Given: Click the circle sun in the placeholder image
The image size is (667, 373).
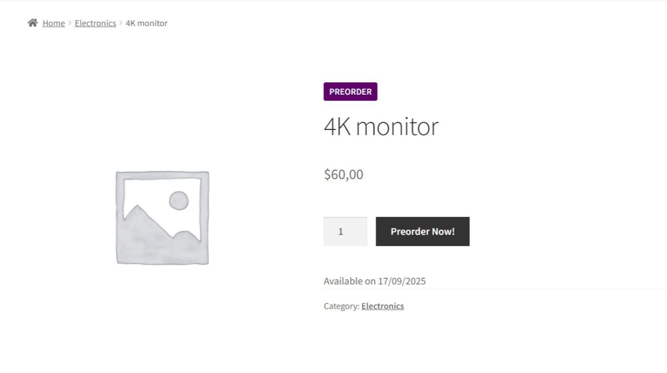Looking at the screenshot, I should coord(179,200).
